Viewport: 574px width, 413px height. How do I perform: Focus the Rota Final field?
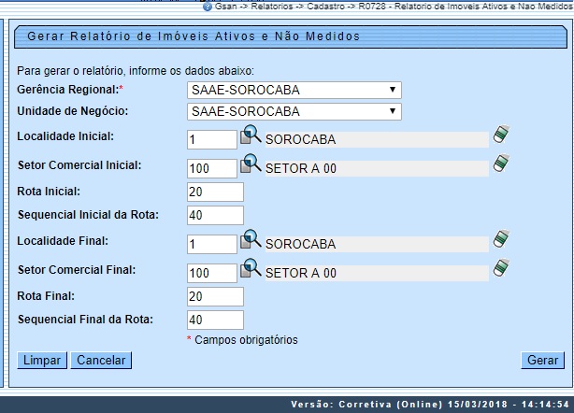(x=215, y=296)
